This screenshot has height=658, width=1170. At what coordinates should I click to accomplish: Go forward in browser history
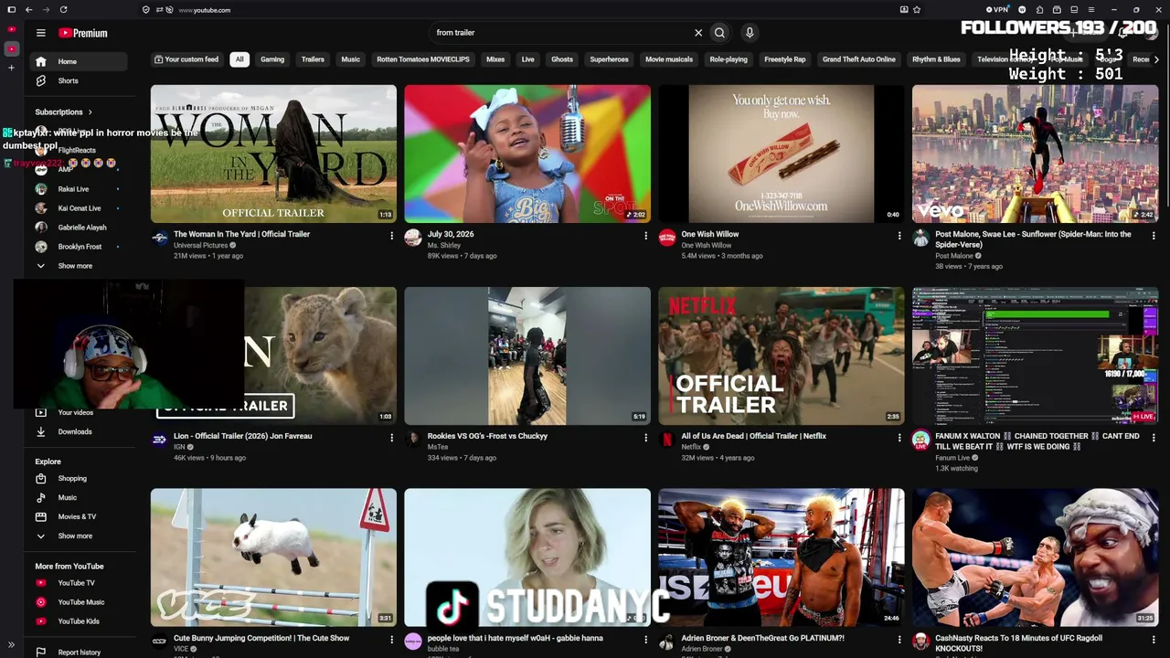click(46, 10)
